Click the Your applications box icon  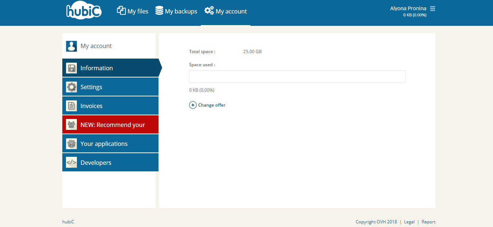(x=71, y=144)
